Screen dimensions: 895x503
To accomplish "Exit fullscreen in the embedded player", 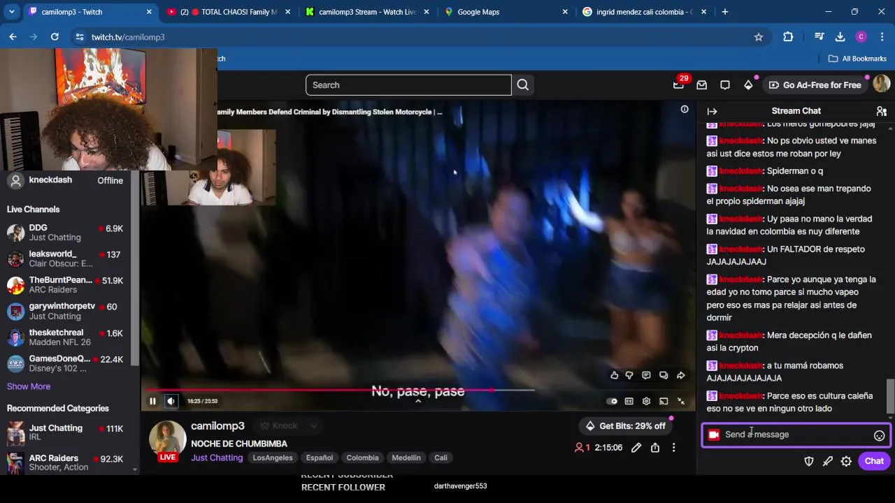I will coord(681,401).
